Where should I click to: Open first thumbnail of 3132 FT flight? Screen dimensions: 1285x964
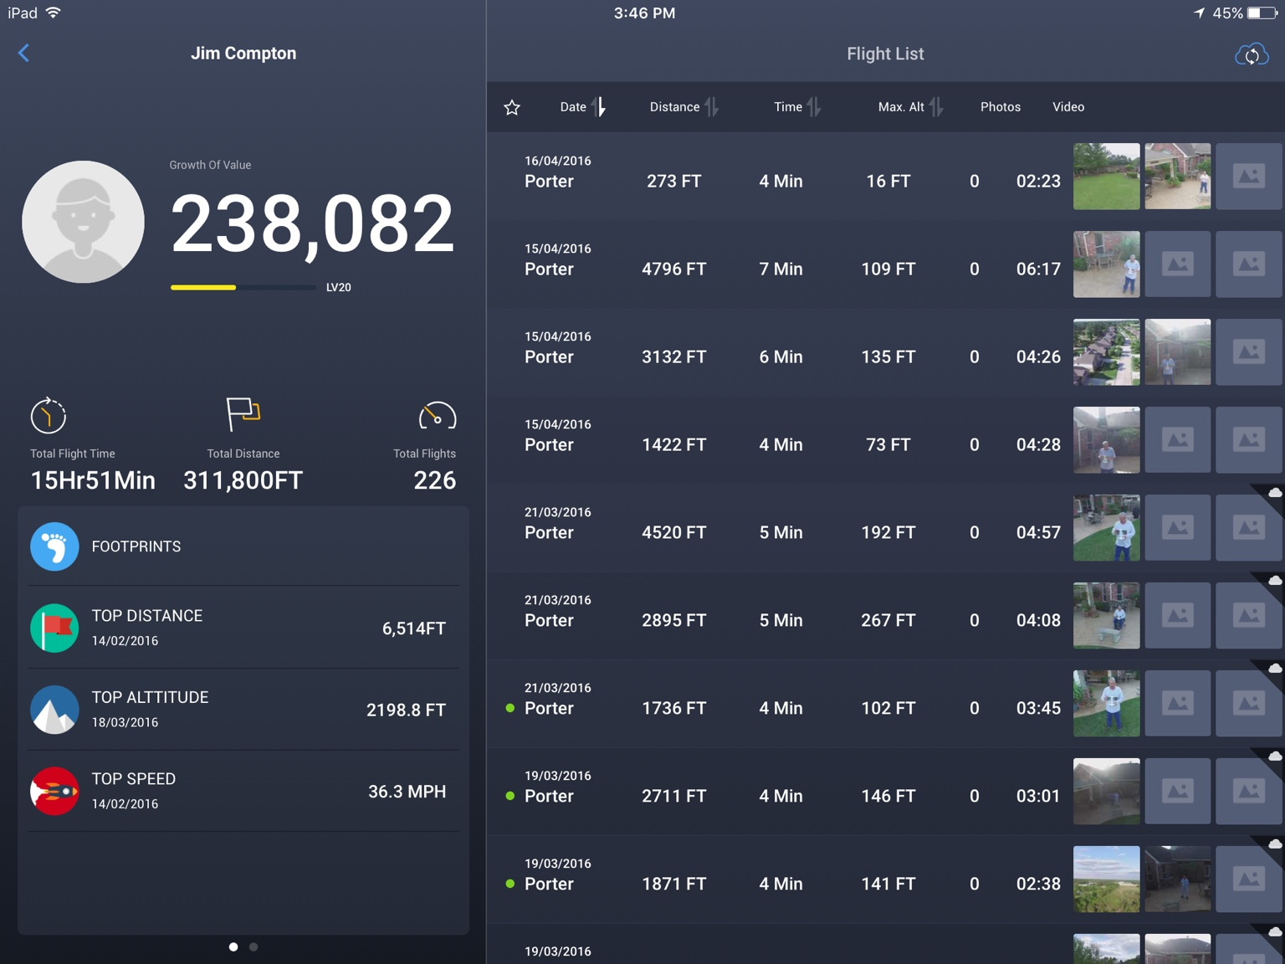click(x=1106, y=352)
